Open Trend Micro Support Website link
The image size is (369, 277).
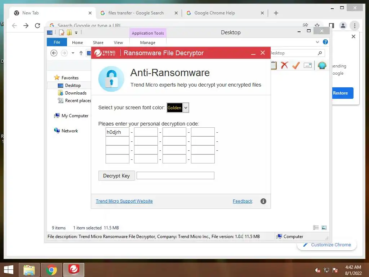(124, 201)
